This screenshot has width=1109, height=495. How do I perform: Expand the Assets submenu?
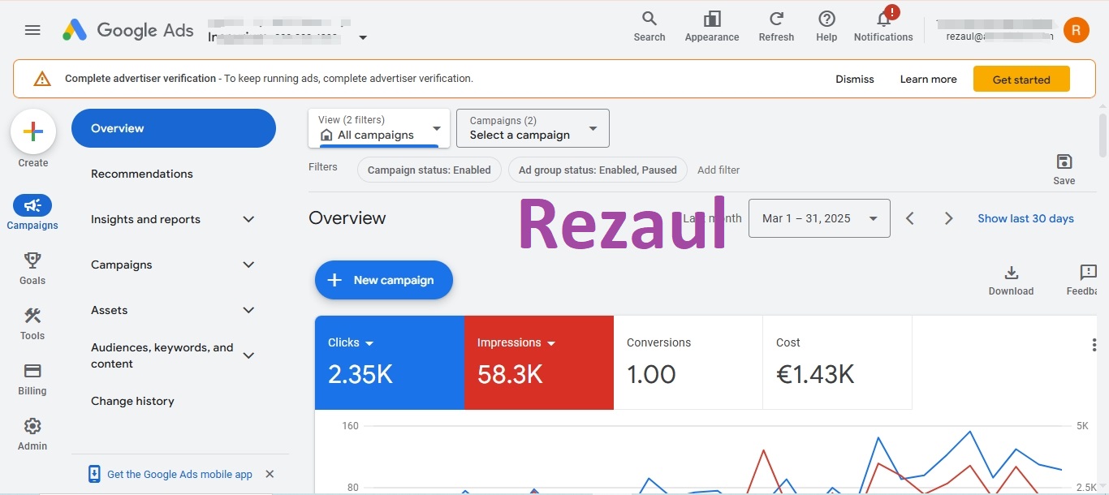(x=249, y=310)
